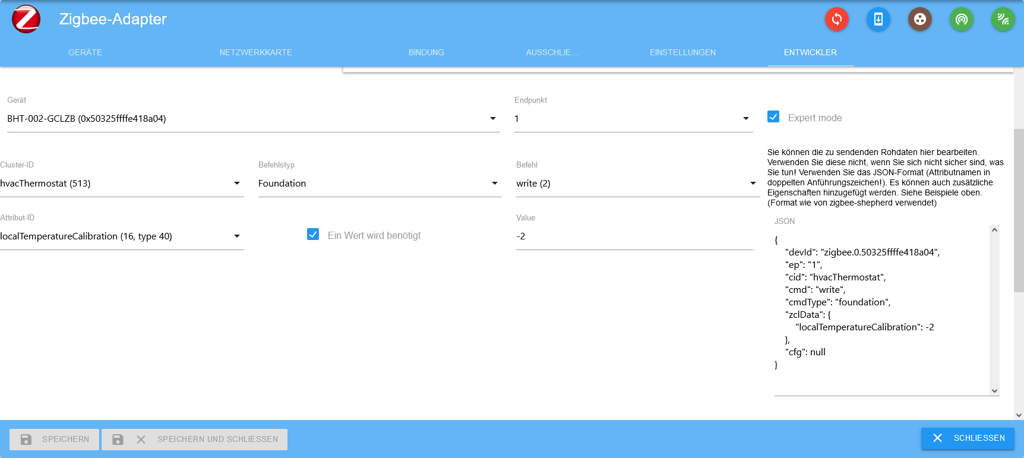Click the floppy disk icon on Speichern
The image size is (1024, 458).
click(x=26, y=440)
